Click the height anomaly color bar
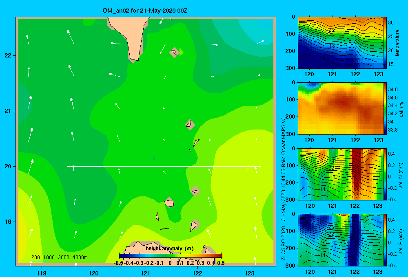 coord(171,256)
